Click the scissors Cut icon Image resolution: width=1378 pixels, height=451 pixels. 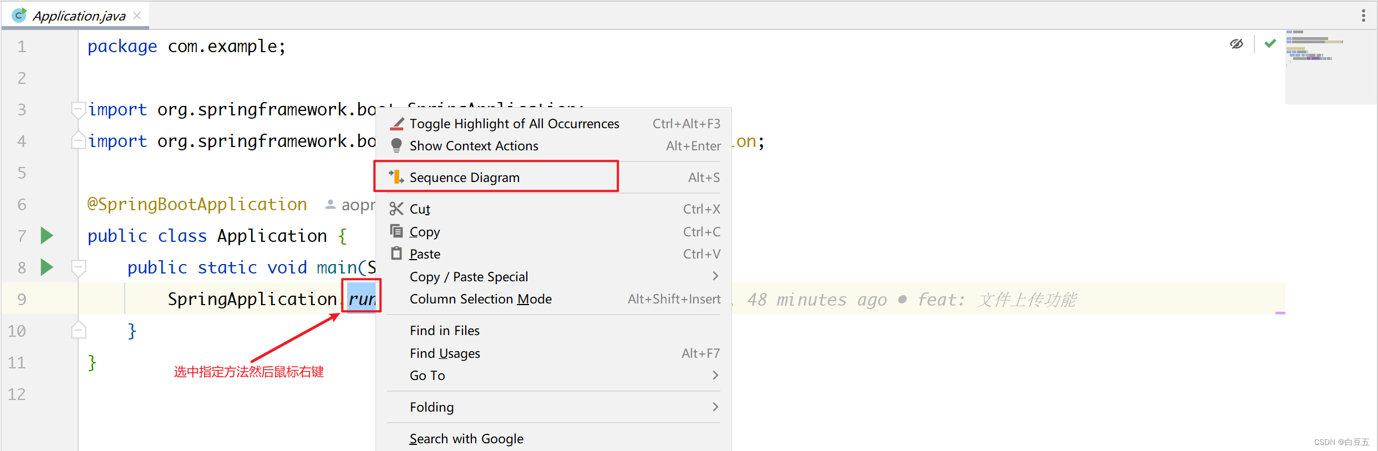[396, 209]
